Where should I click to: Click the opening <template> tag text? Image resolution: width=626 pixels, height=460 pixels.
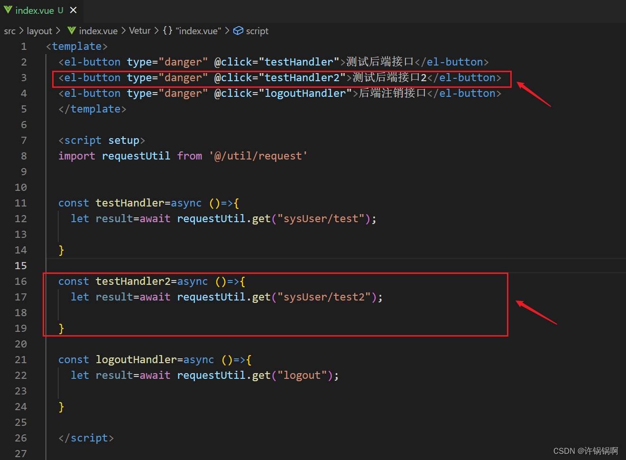tap(77, 47)
